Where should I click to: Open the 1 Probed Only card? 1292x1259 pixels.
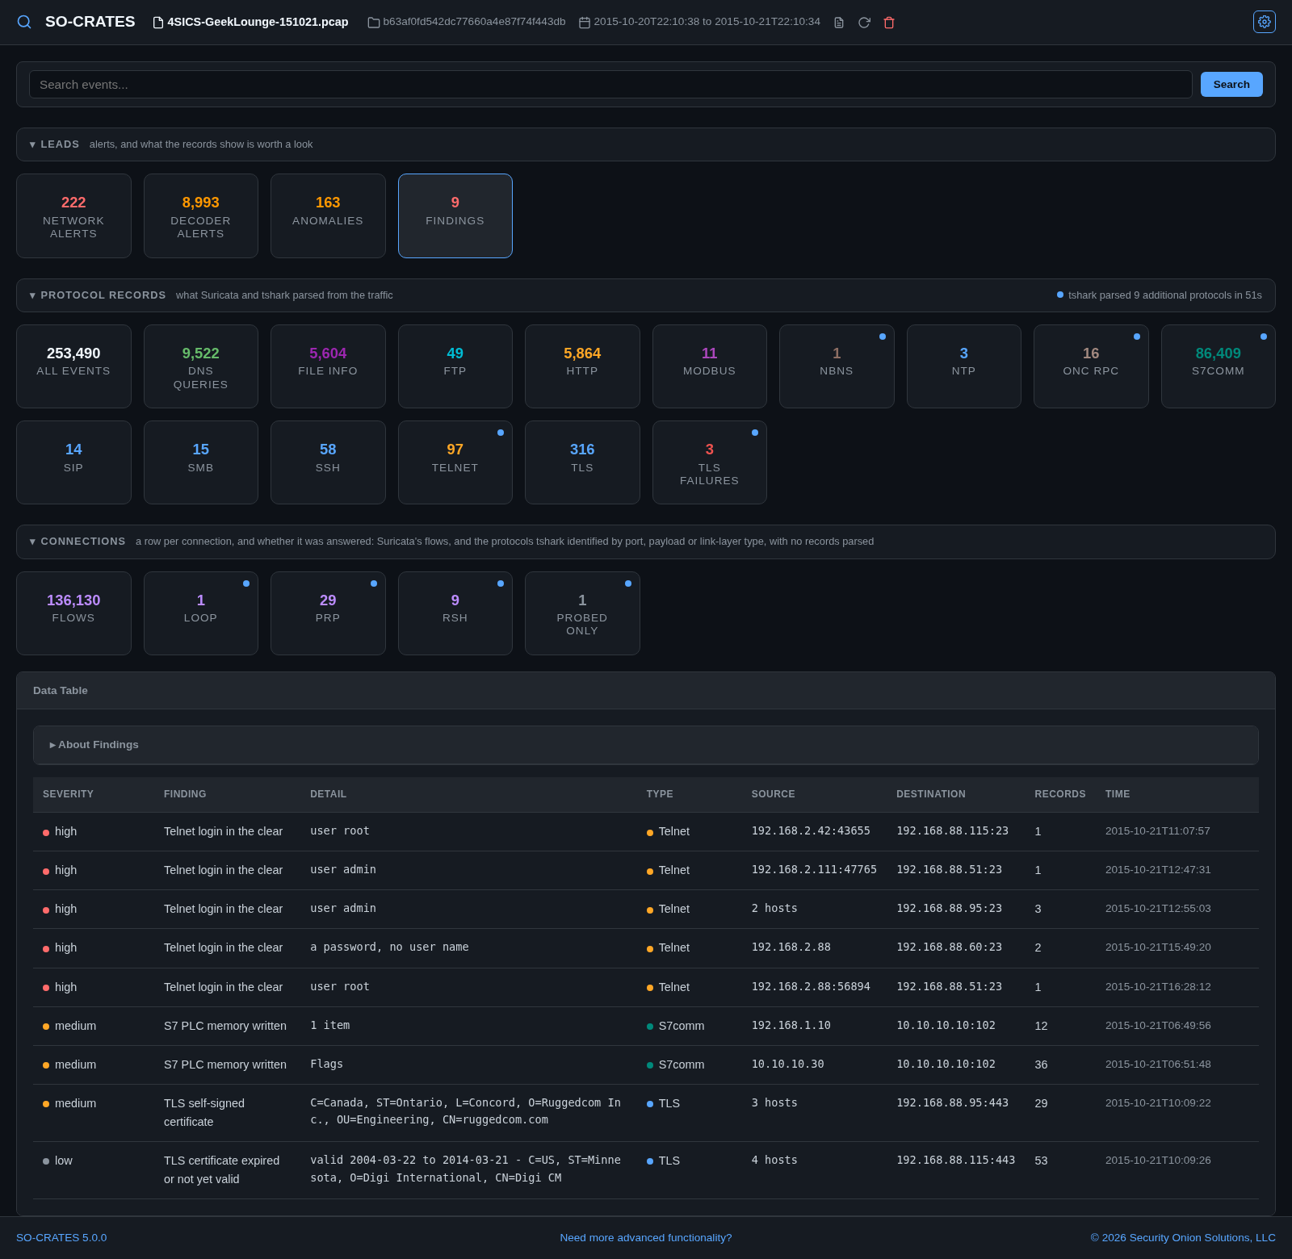click(x=582, y=613)
